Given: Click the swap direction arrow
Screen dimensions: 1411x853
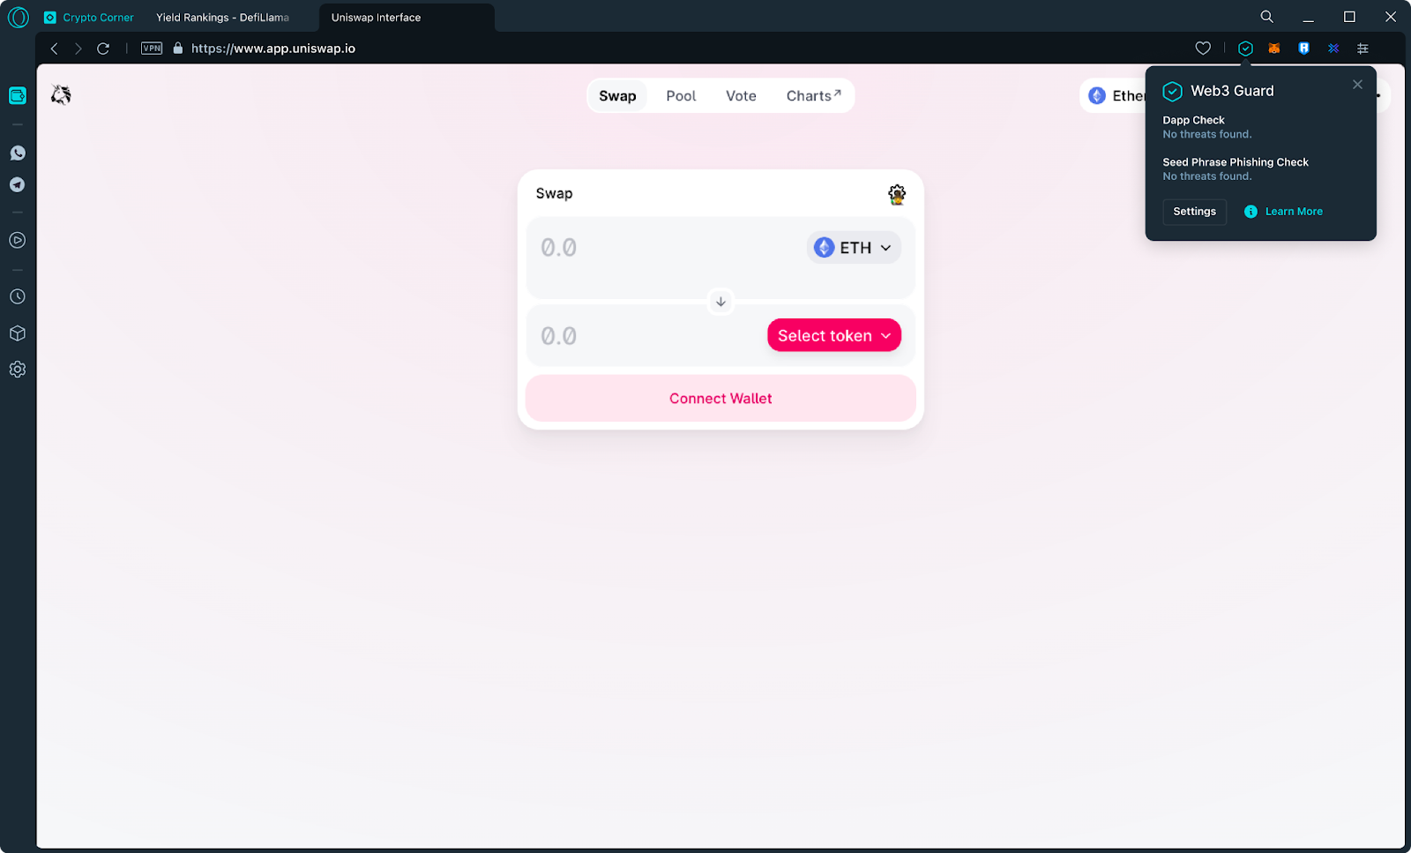Looking at the screenshot, I should pos(720,302).
